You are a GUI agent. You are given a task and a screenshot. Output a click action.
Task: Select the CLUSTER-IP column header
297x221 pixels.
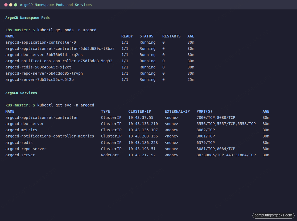coord(140,111)
